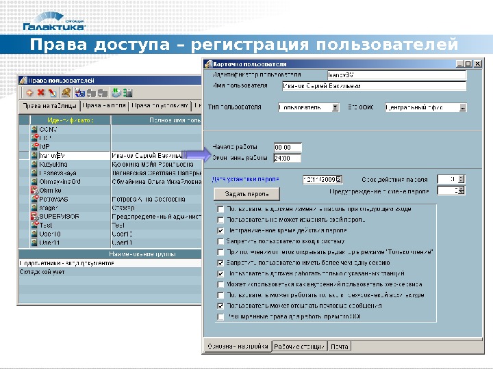Toggle internal web-service user checkbox
Image resolution: width=493 pixels, height=369 pixels.
pyautogui.click(x=220, y=284)
